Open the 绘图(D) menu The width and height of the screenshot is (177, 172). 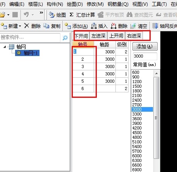click(x=75, y=4)
